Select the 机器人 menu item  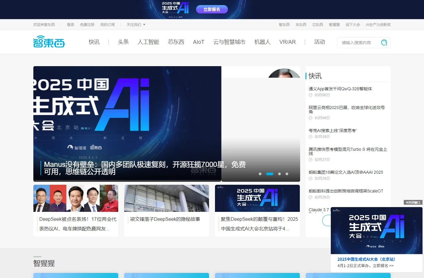[x=262, y=42]
